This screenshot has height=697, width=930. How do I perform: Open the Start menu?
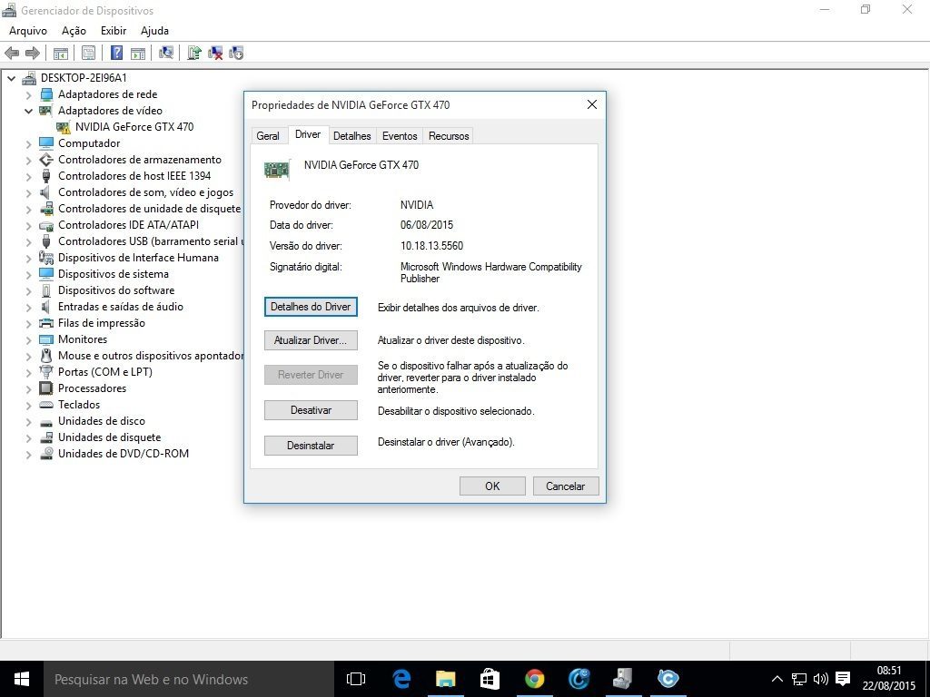pos(22,679)
